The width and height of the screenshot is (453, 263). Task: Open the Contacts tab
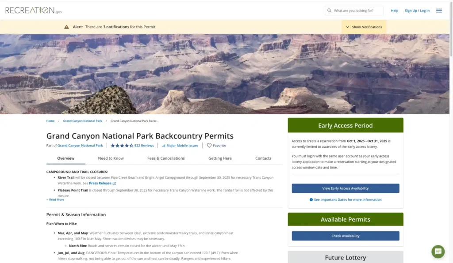263,158
